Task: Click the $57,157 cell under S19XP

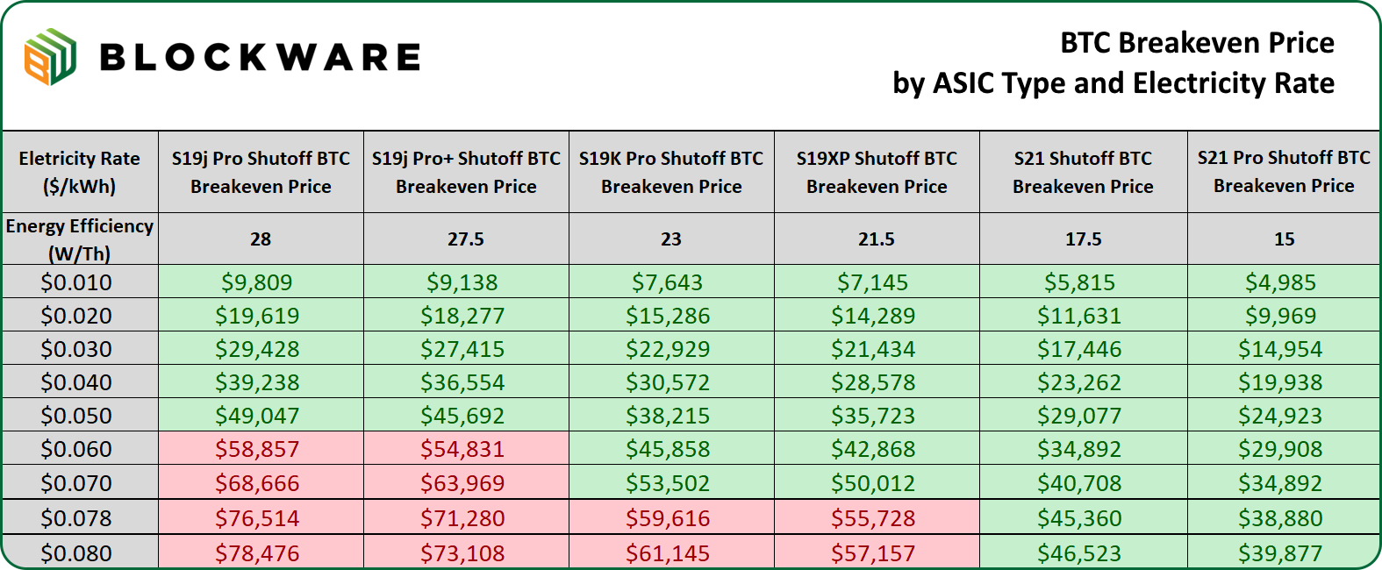Action: pos(873,553)
